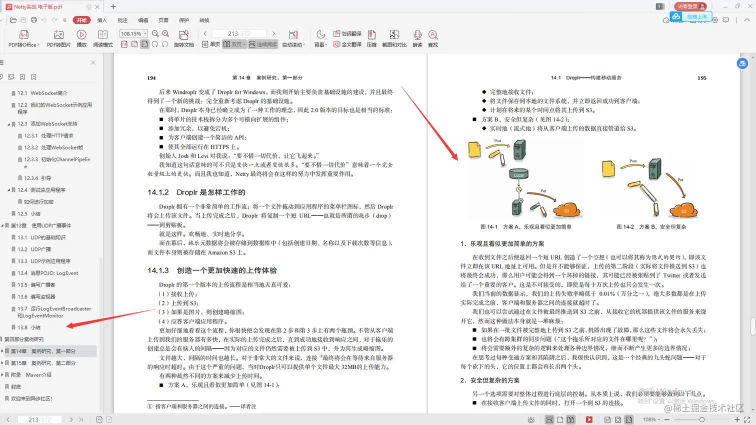Image resolution: width=756 pixels, height=425 pixels.
Task: Open a new tab with plus button
Action: (113, 6)
